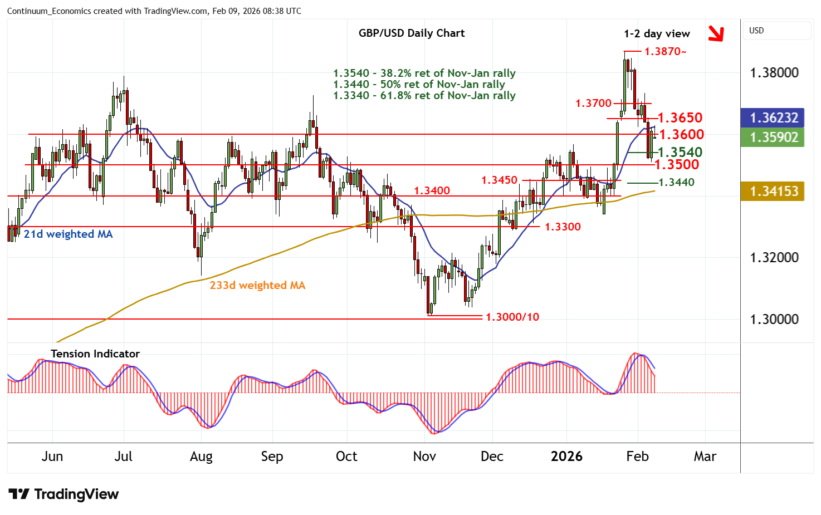
Task: Click the 1.3870~ resistance label
Action: 665,52
